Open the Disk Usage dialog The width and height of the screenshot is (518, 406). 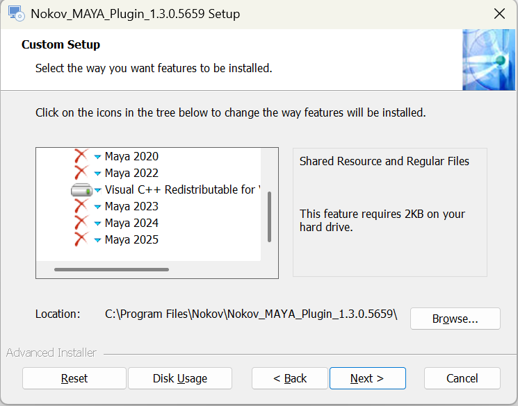point(180,378)
